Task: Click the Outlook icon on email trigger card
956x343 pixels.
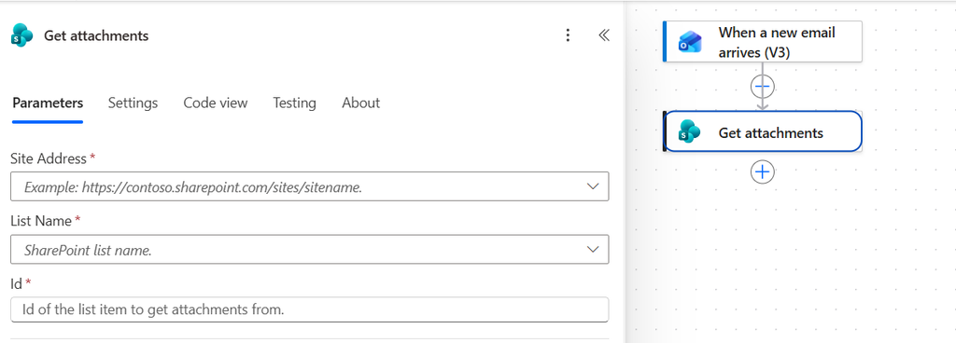Action: coord(690,42)
